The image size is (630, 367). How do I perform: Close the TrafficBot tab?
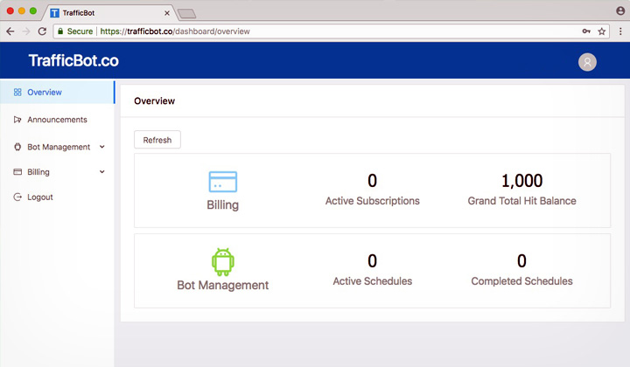pos(167,13)
